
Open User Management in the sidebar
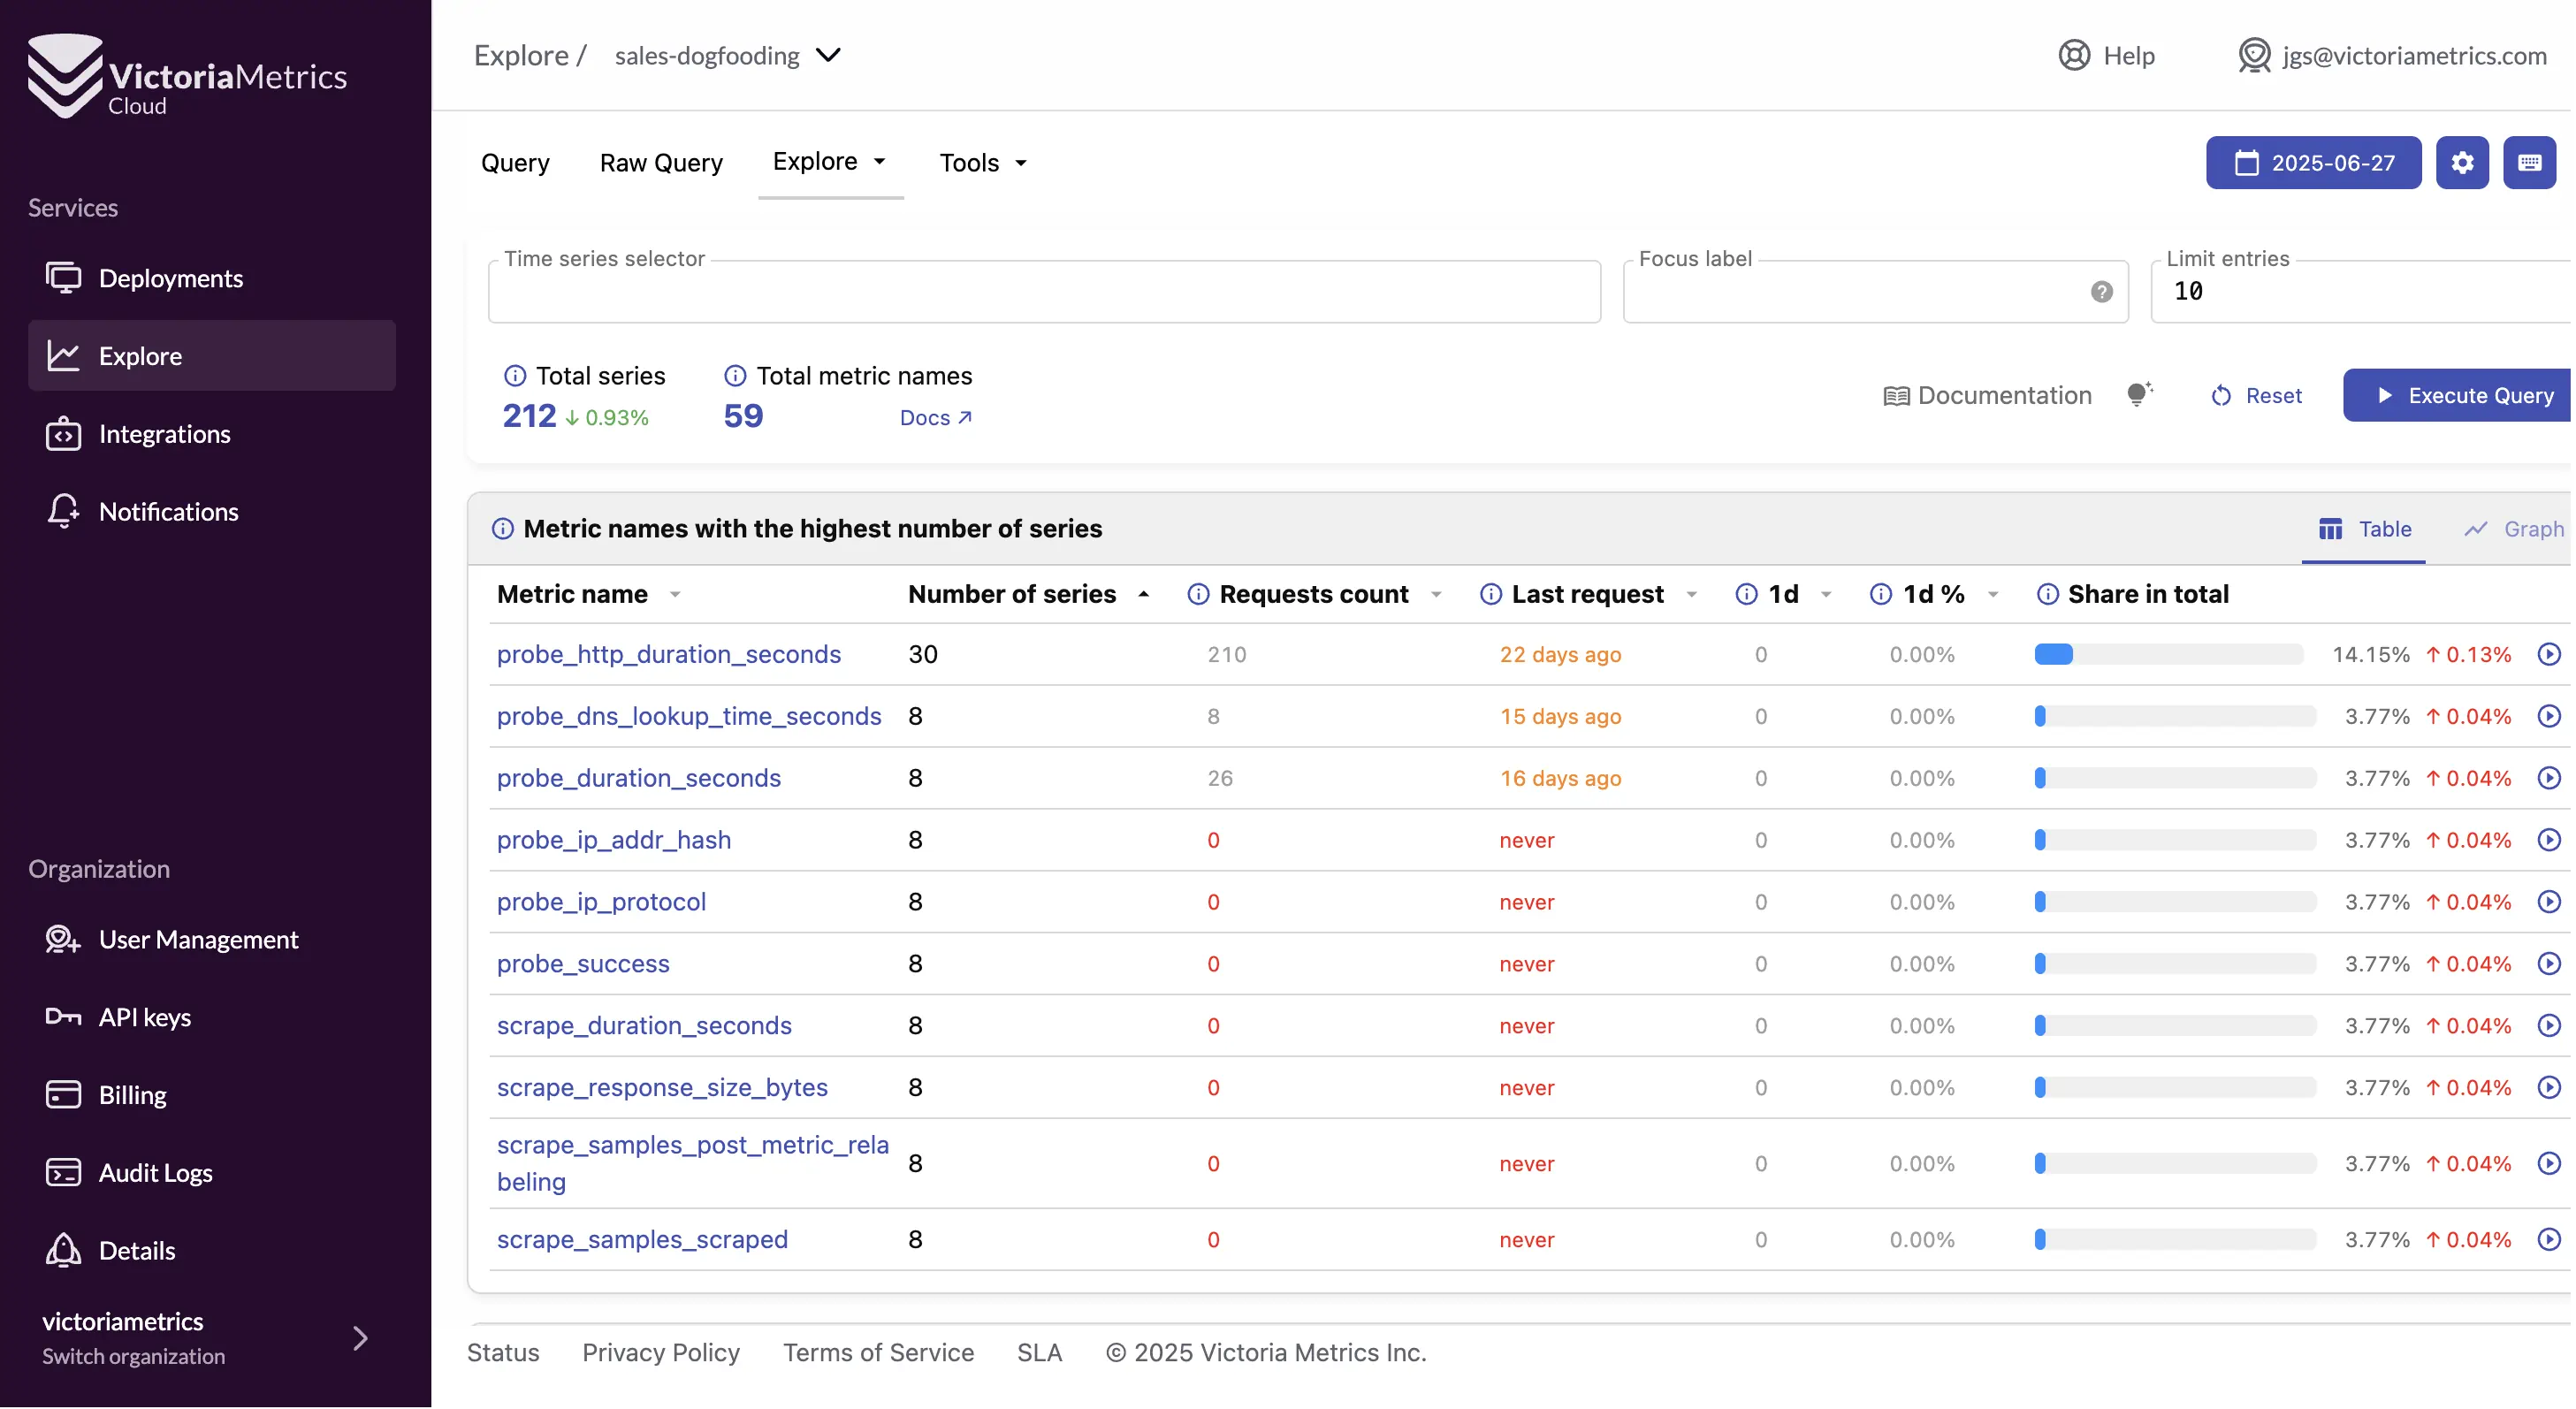(x=212, y=940)
